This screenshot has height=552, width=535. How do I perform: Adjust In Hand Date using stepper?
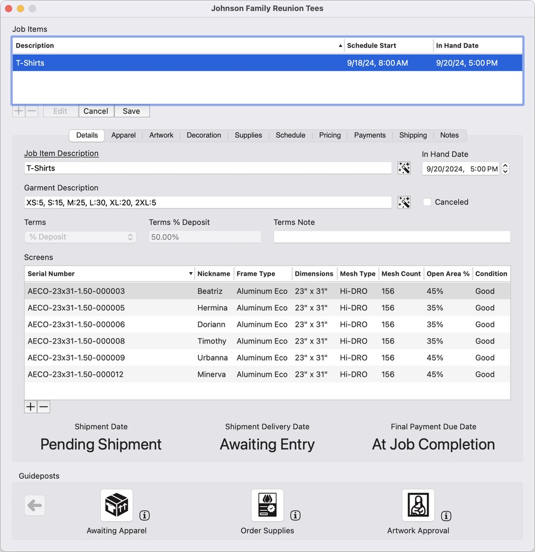pos(505,169)
